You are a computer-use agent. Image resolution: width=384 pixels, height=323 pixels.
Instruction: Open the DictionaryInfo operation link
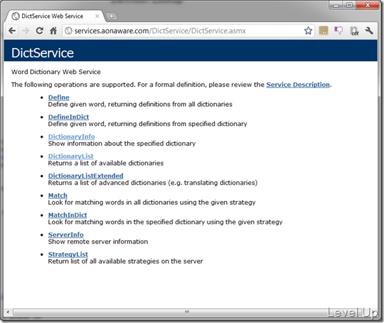pos(72,137)
